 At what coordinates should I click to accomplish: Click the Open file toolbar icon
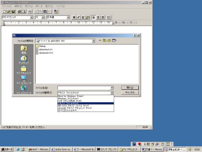9,11
